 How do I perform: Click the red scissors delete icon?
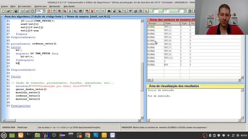pyautogui.click(x=92, y=11)
